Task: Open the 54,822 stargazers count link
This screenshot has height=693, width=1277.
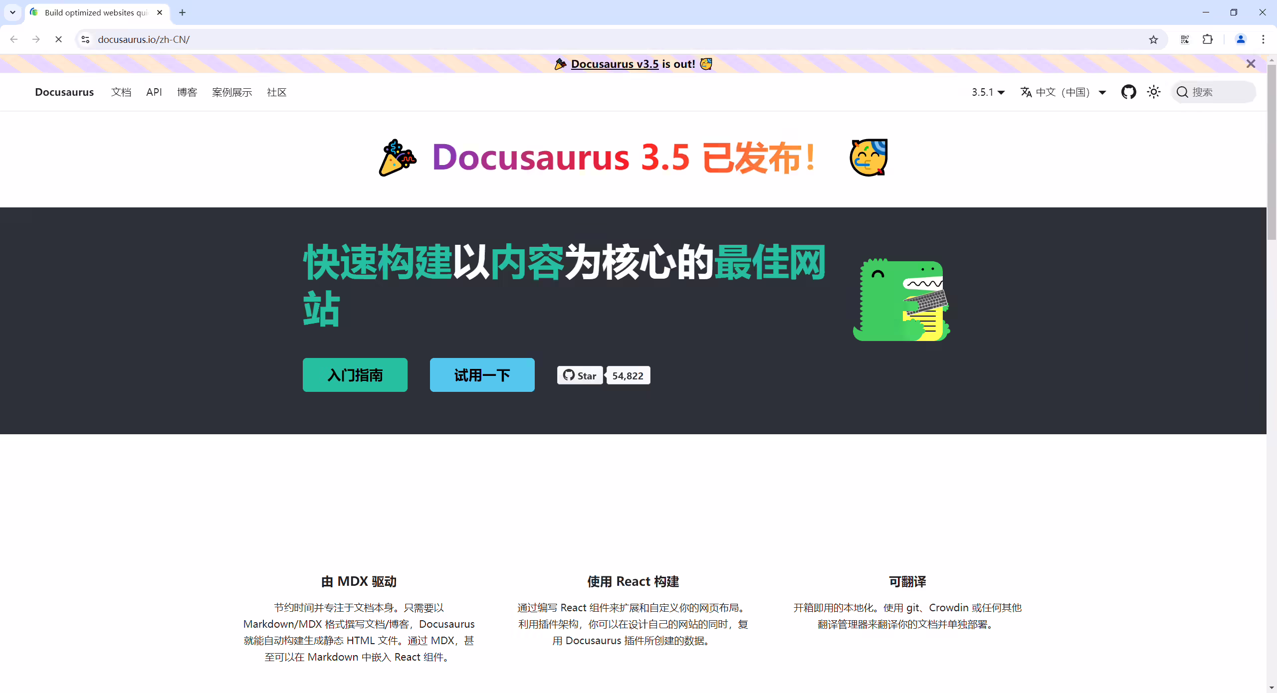Action: tap(628, 375)
